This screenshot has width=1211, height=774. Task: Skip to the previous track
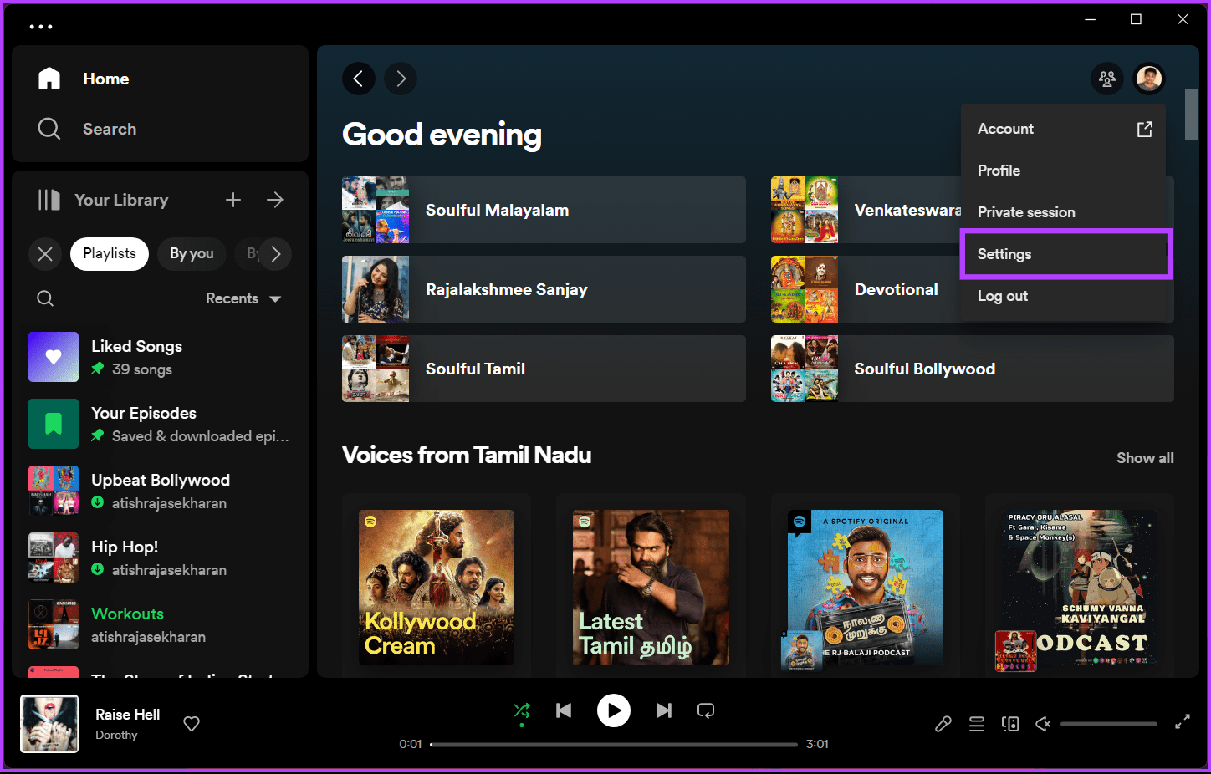pos(564,710)
